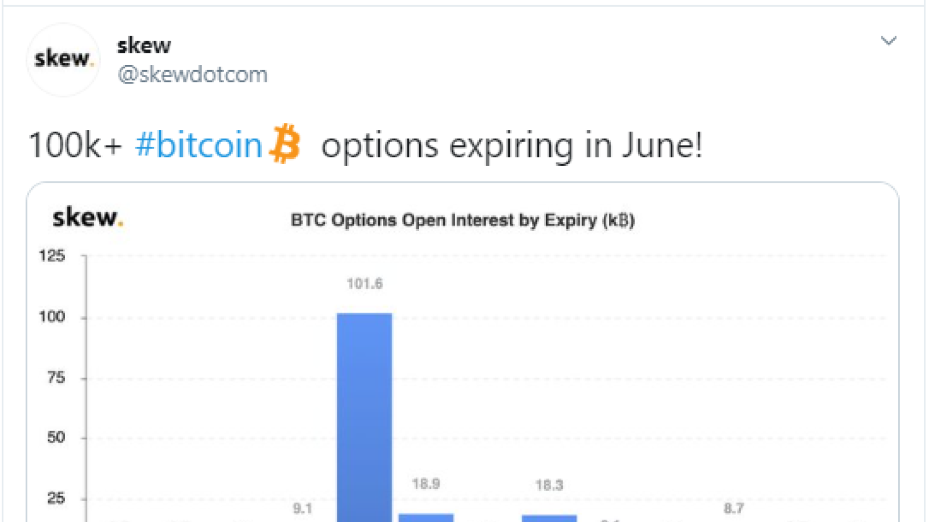Click the chart title BTC Options Open Interest
Screen dimensions: 929x522
click(x=462, y=220)
